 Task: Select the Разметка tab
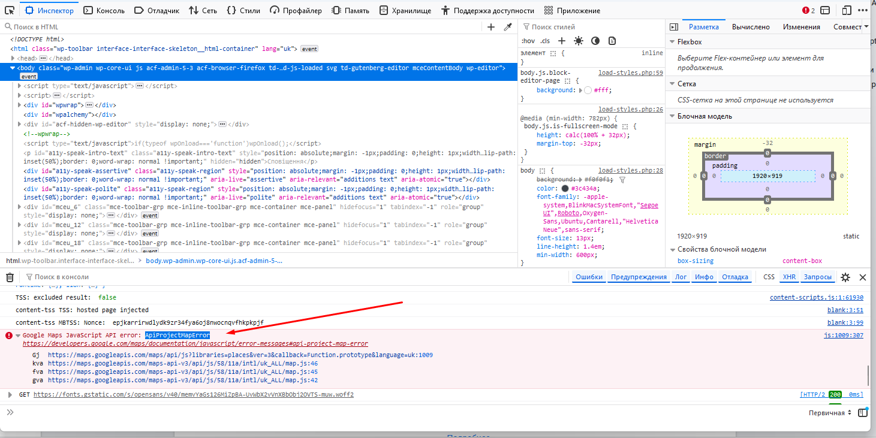pos(703,27)
